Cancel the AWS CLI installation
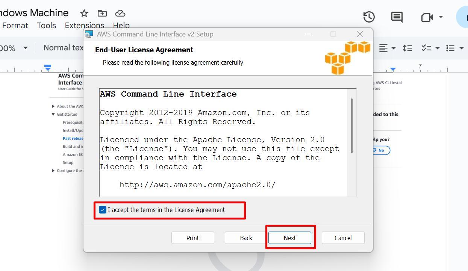 click(x=343, y=238)
